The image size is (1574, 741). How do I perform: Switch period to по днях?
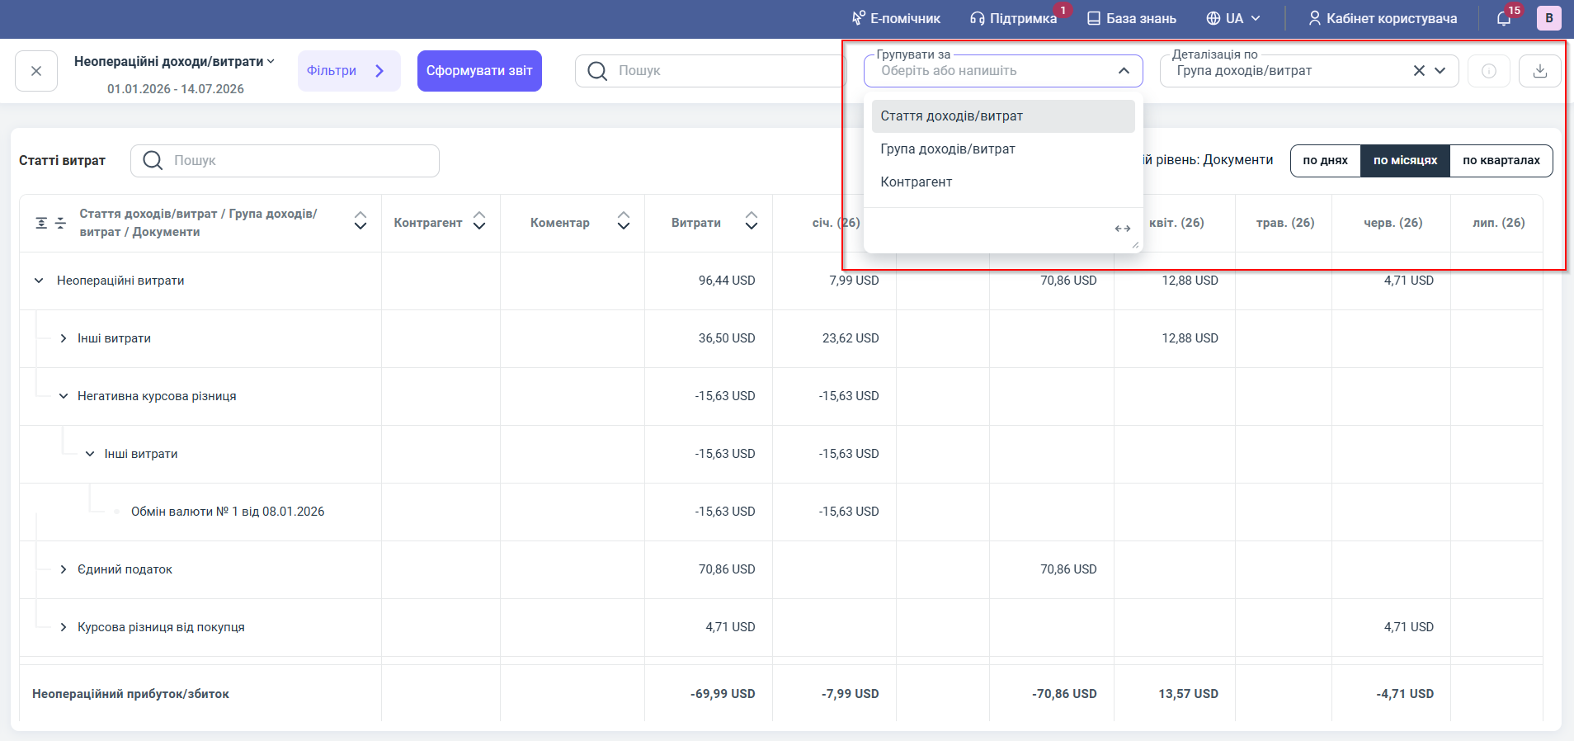click(x=1325, y=161)
